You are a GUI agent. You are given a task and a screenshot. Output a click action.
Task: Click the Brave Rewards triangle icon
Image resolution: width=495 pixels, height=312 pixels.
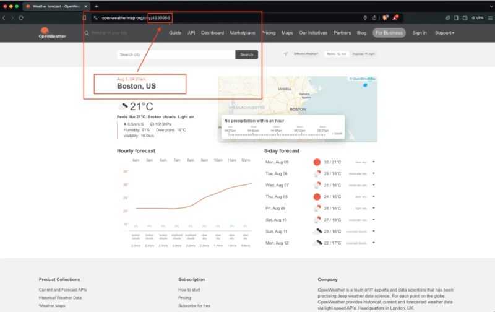(x=395, y=18)
